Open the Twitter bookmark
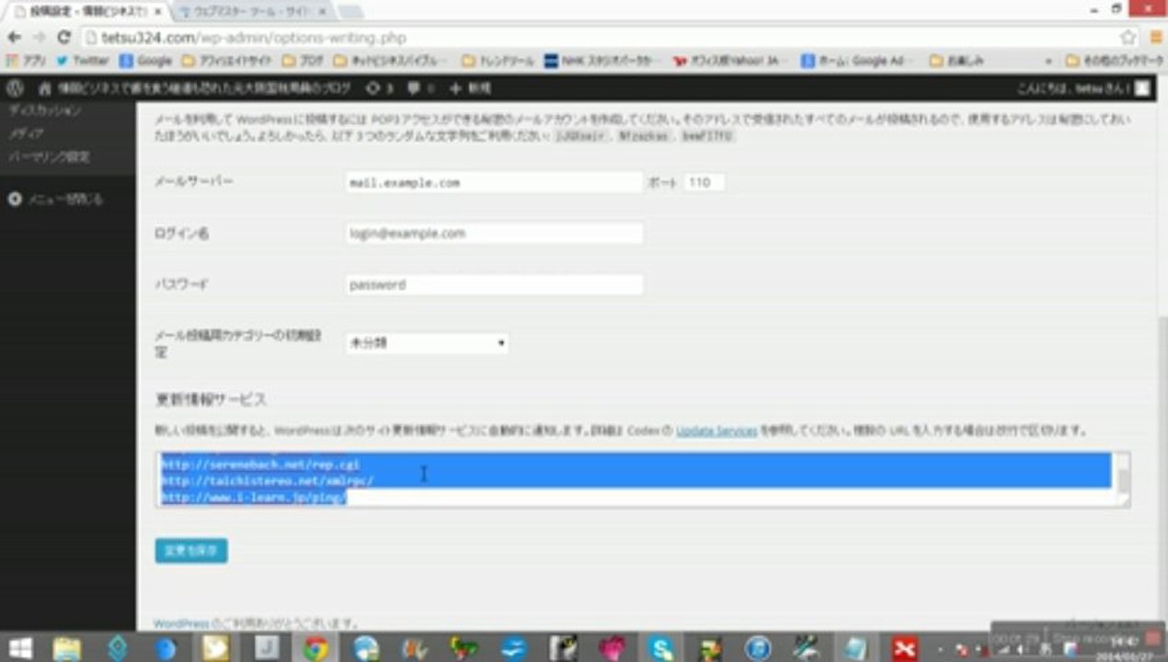The image size is (1168, 662). point(82,61)
